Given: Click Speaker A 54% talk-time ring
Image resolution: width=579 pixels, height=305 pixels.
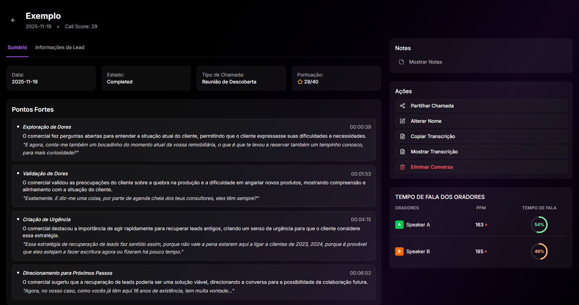Looking at the screenshot, I should (x=539, y=225).
